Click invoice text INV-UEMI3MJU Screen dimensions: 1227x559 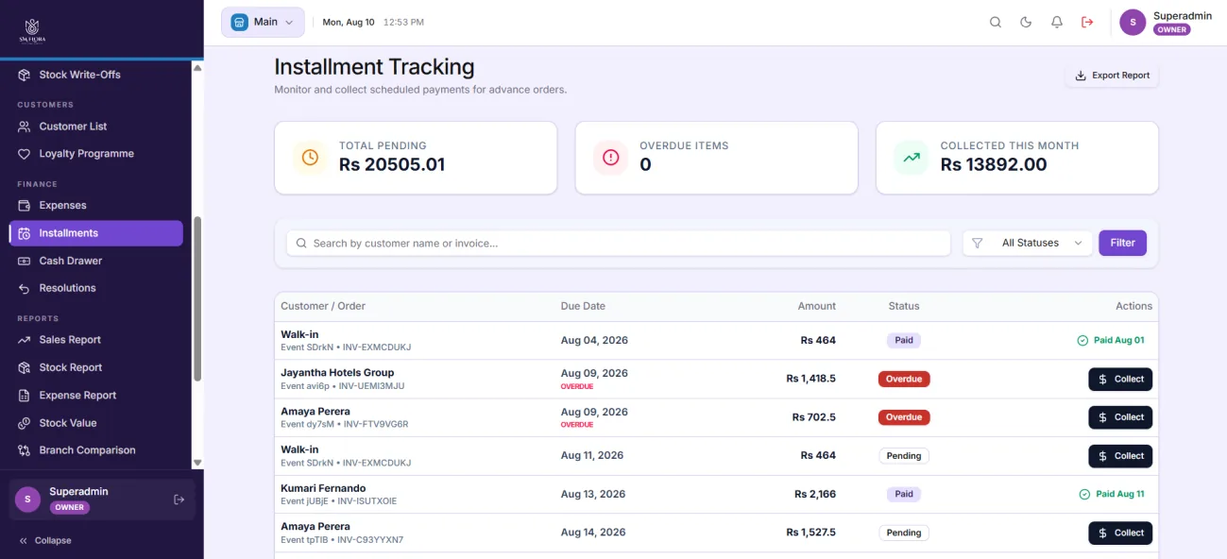[x=371, y=386]
